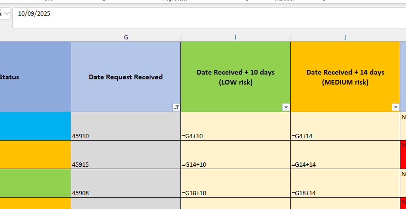Select cell with formula =G14+10
This screenshot has height=209, width=406.
[x=236, y=155]
